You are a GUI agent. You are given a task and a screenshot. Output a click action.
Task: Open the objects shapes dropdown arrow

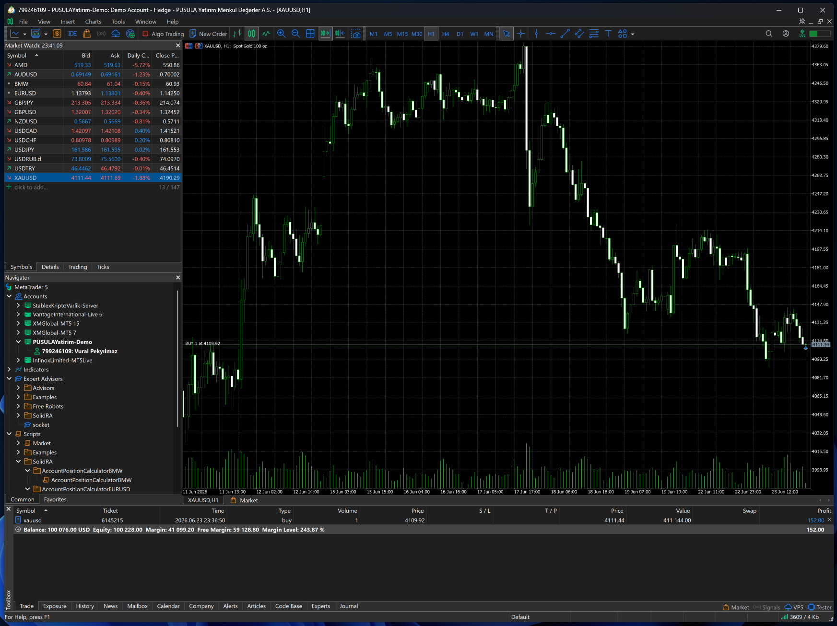[633, 34]
